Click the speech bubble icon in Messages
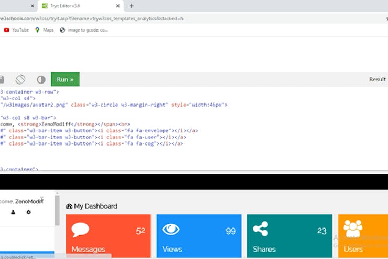 point(80,230)
